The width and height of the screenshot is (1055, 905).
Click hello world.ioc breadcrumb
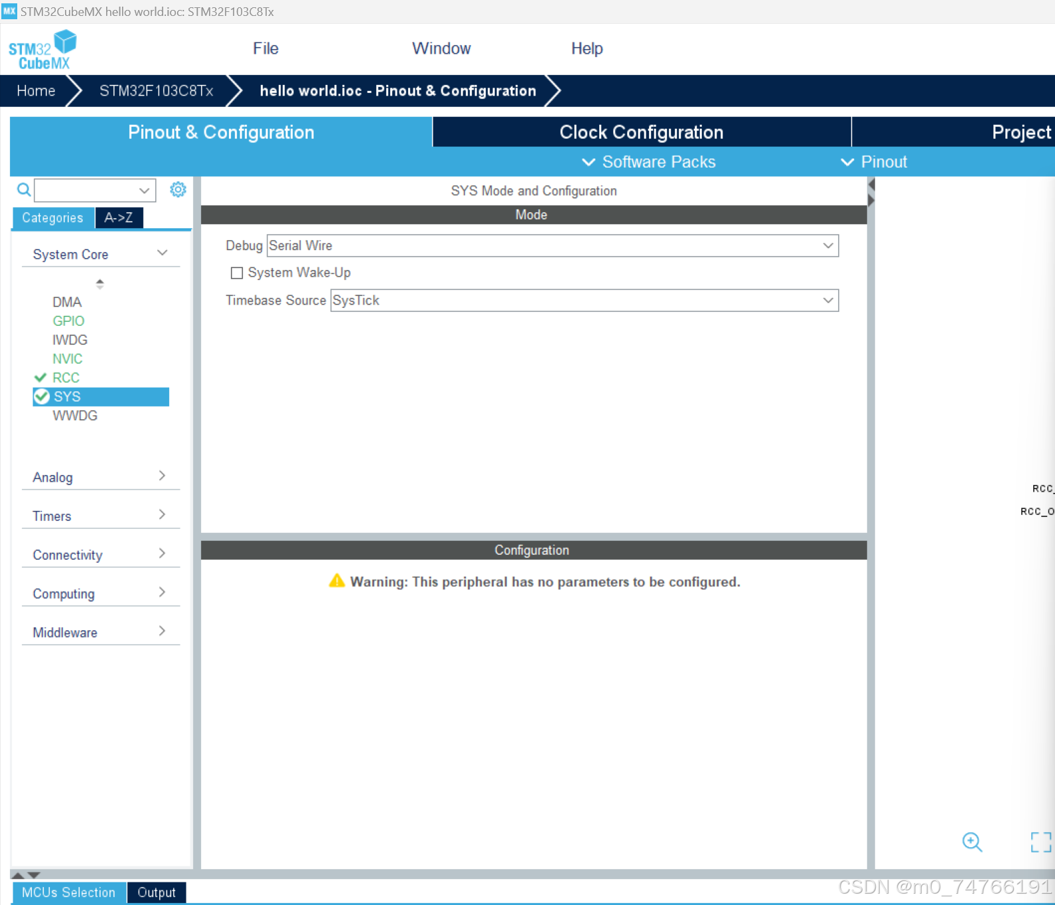[397, 91]
